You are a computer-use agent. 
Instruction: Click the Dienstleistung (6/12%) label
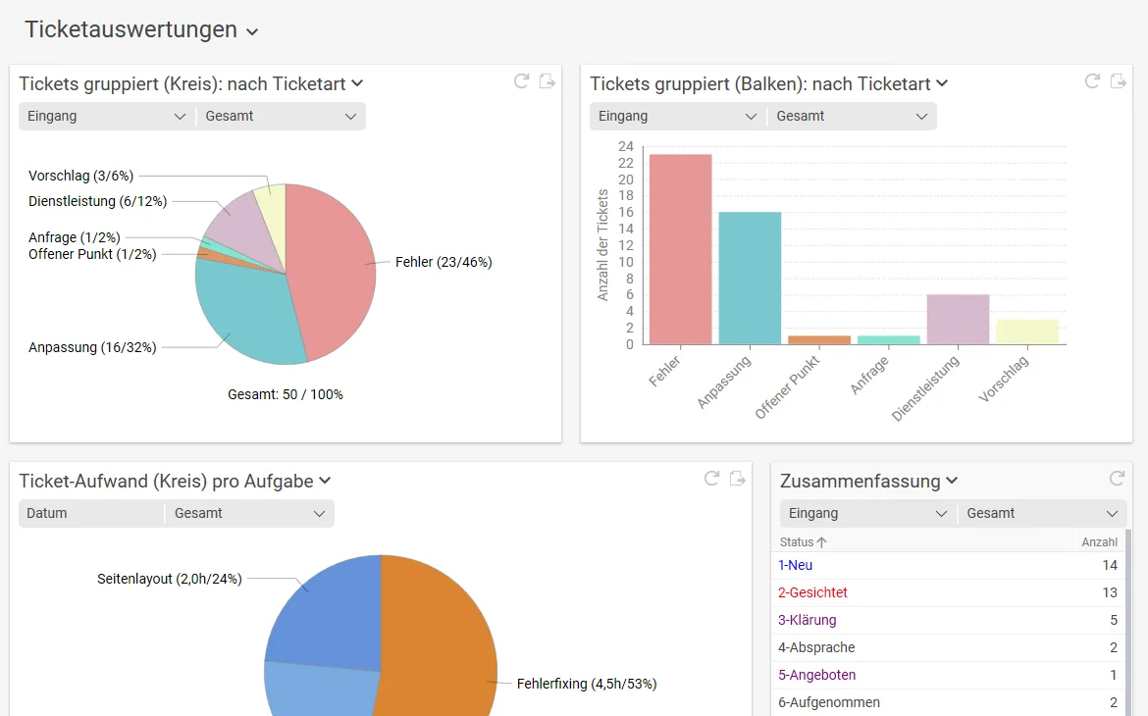tap(97, 201)
